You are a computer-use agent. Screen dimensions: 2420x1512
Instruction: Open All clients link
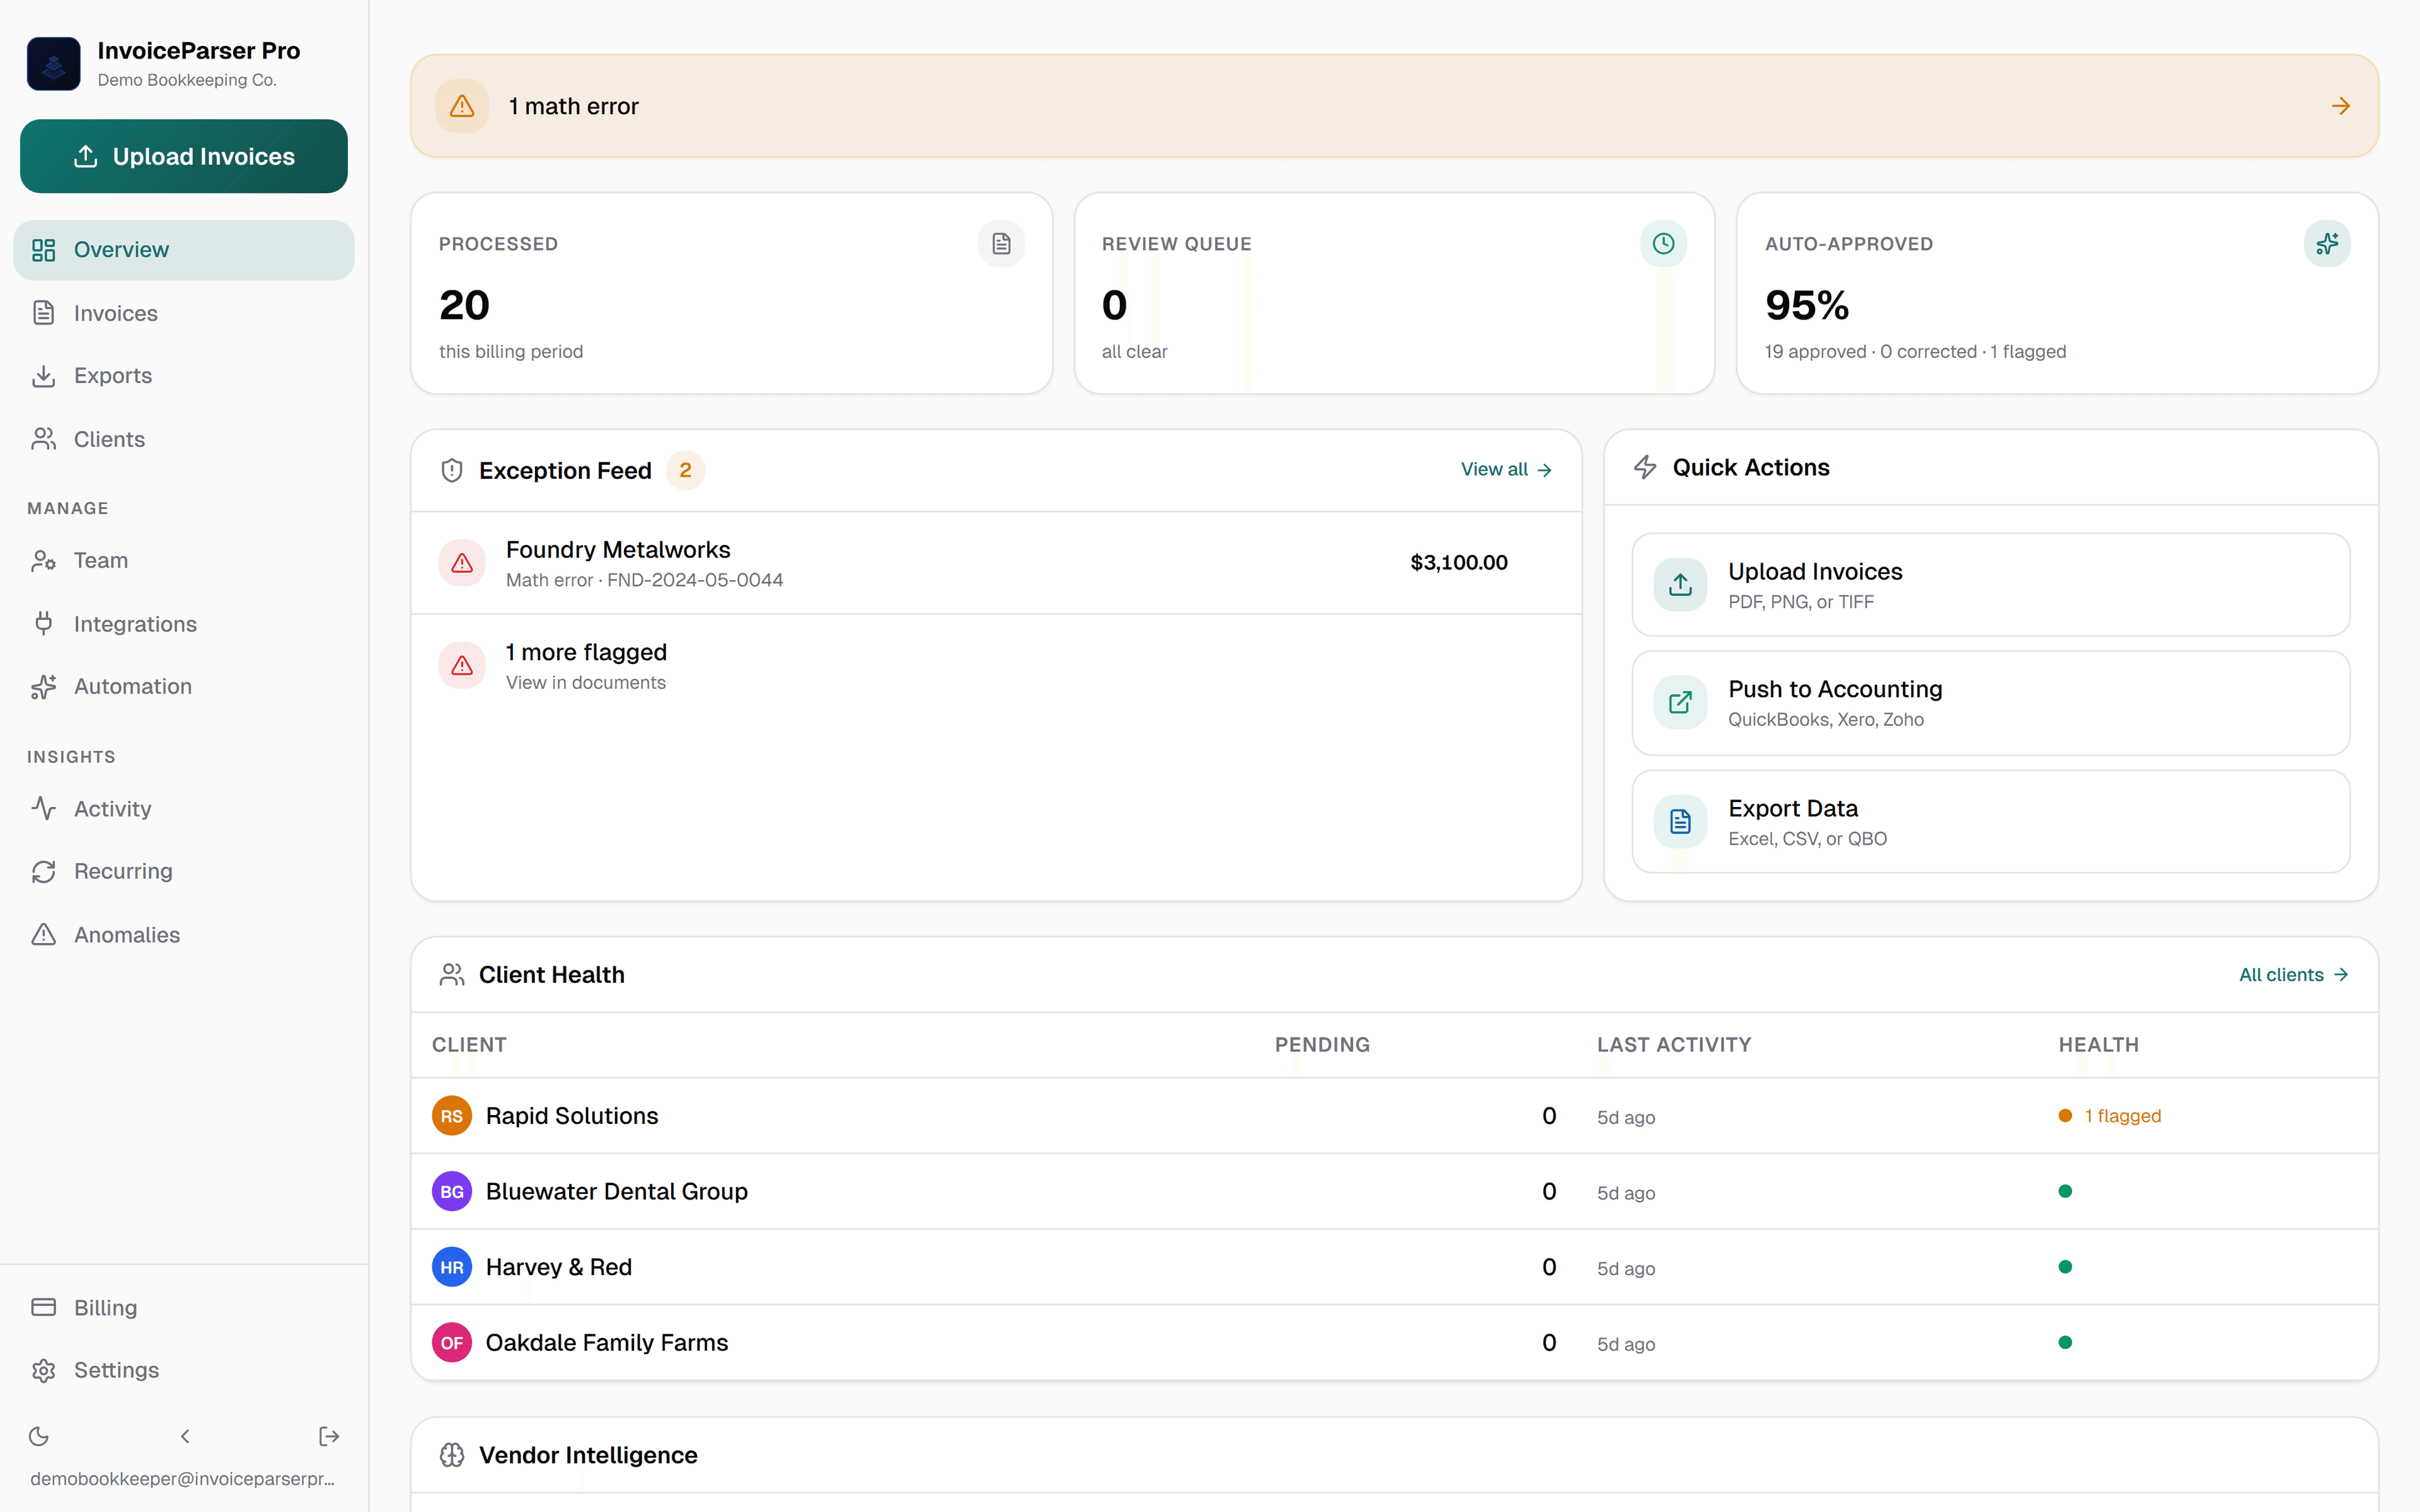click(x=2294, y=974)
